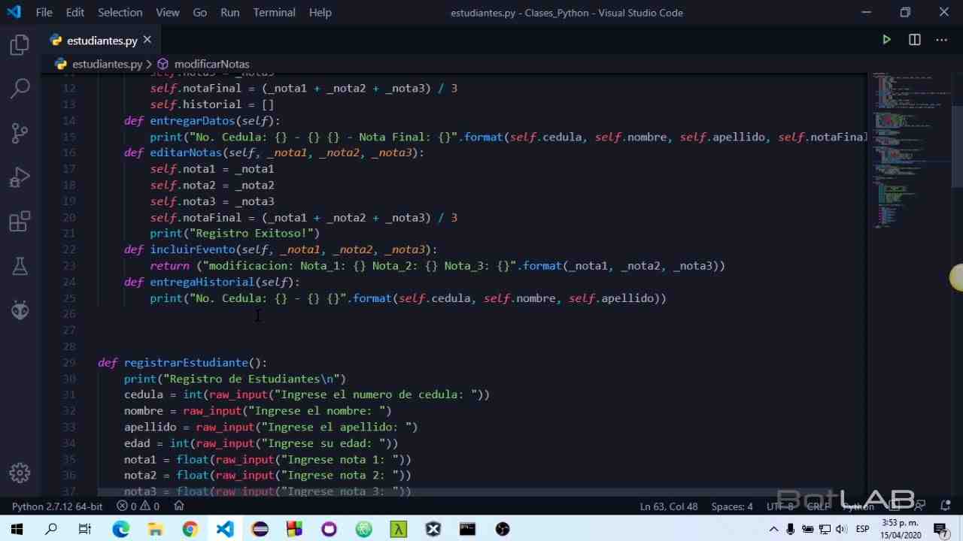Expand the More Actions ellipsis menu
This screenshot has height=541, width=963.
(x=941, y=40)
